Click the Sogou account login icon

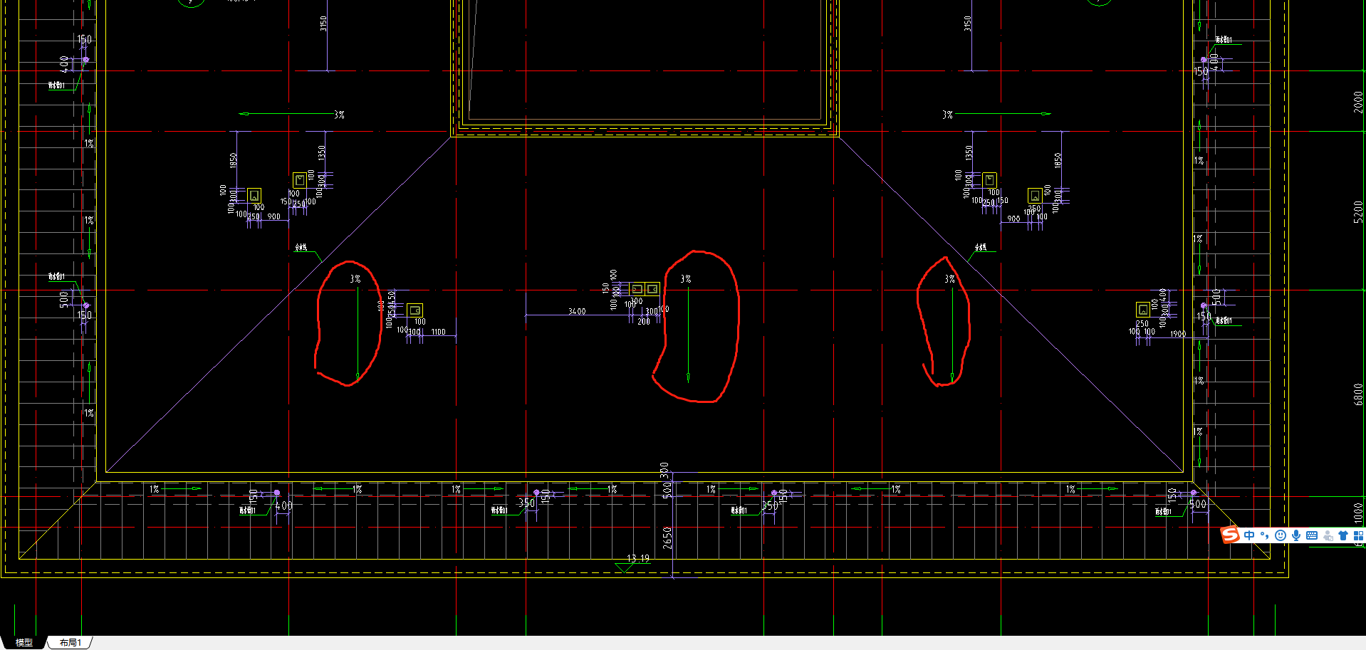point(1328,535)
